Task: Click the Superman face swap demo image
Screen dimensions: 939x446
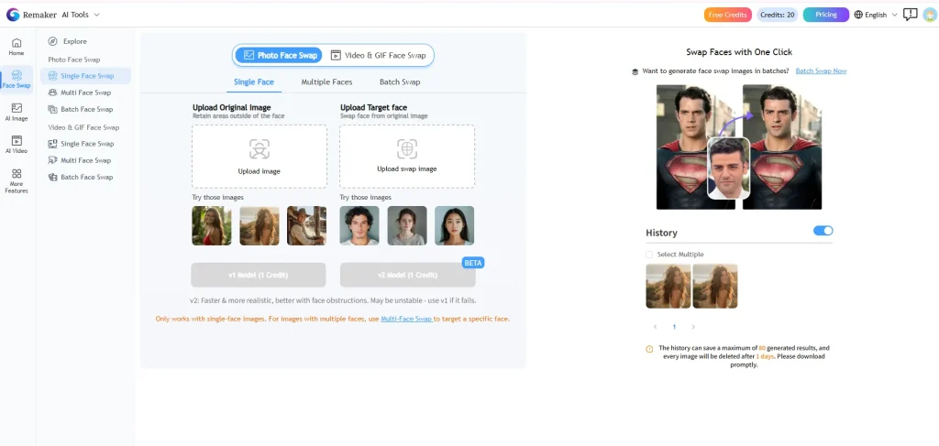Action: tap(739, 147)
